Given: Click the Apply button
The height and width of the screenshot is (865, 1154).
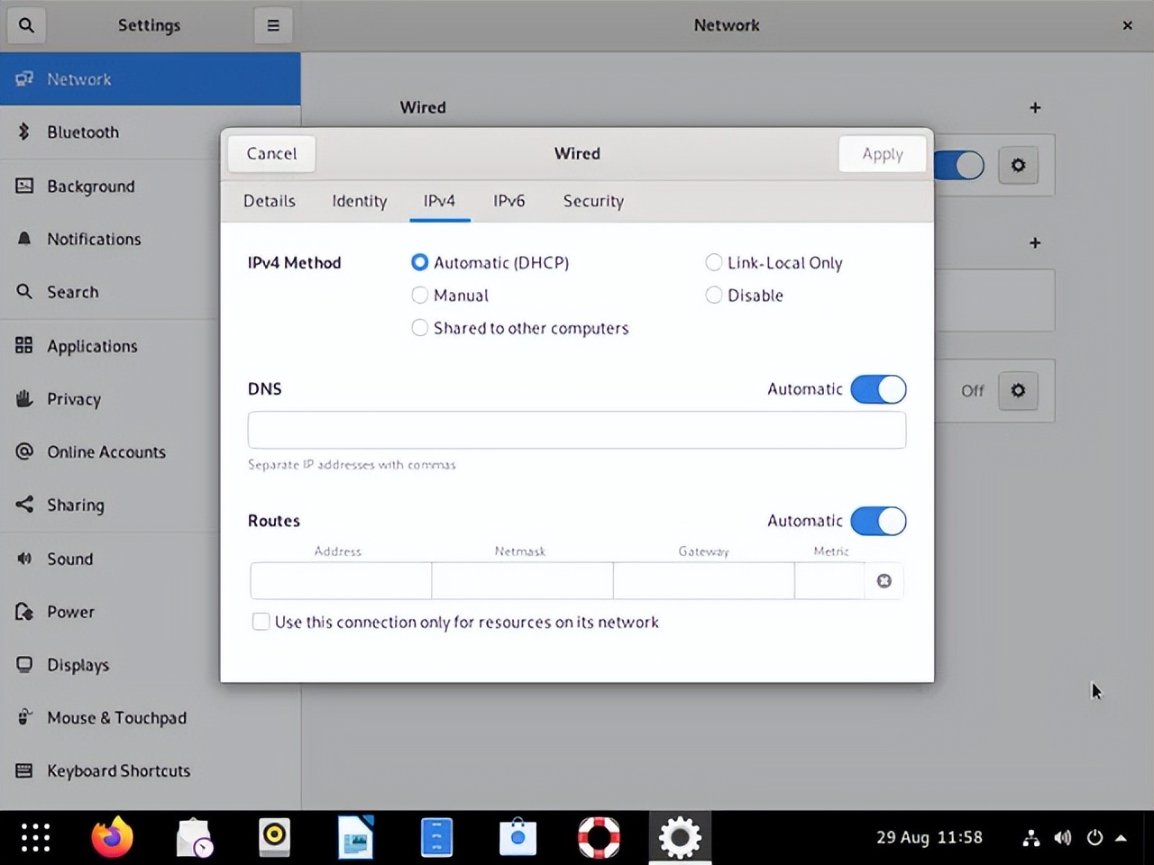Looking at the screenshot, I should click(882, 154).
